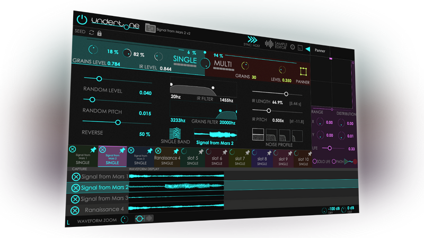Viewport: 424px width, 238px height.
Task: Remove Signal from Mars 1 capture row
Action: 76,177
